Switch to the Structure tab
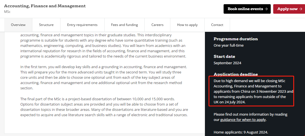Viewport: 305px width, 136px height. pos(46,25)
